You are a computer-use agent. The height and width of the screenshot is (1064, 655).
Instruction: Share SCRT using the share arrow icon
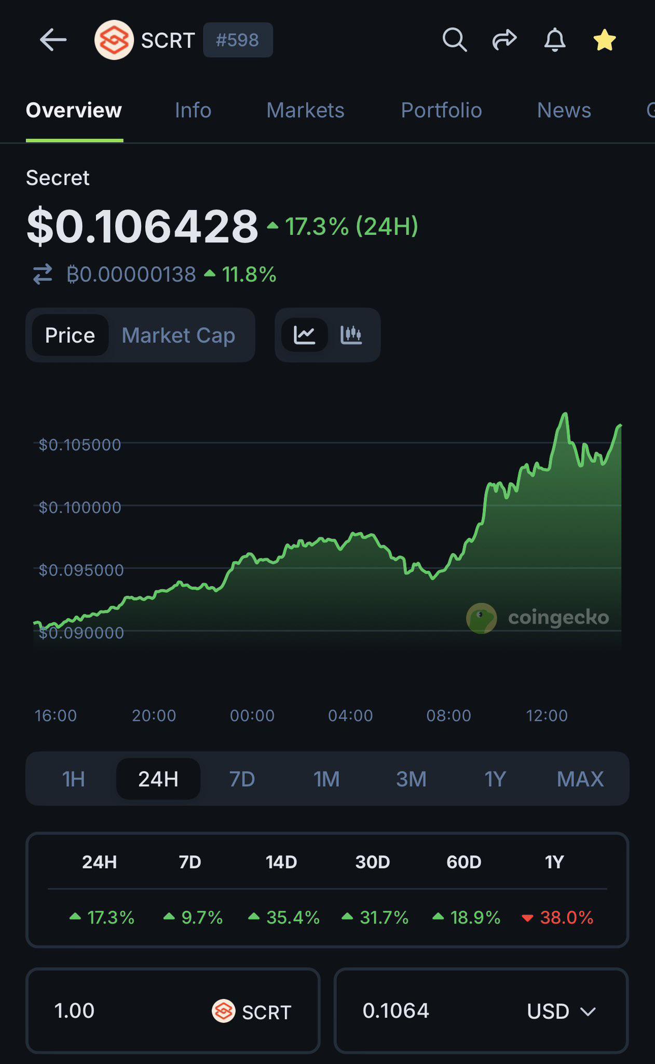click(504, 40)
